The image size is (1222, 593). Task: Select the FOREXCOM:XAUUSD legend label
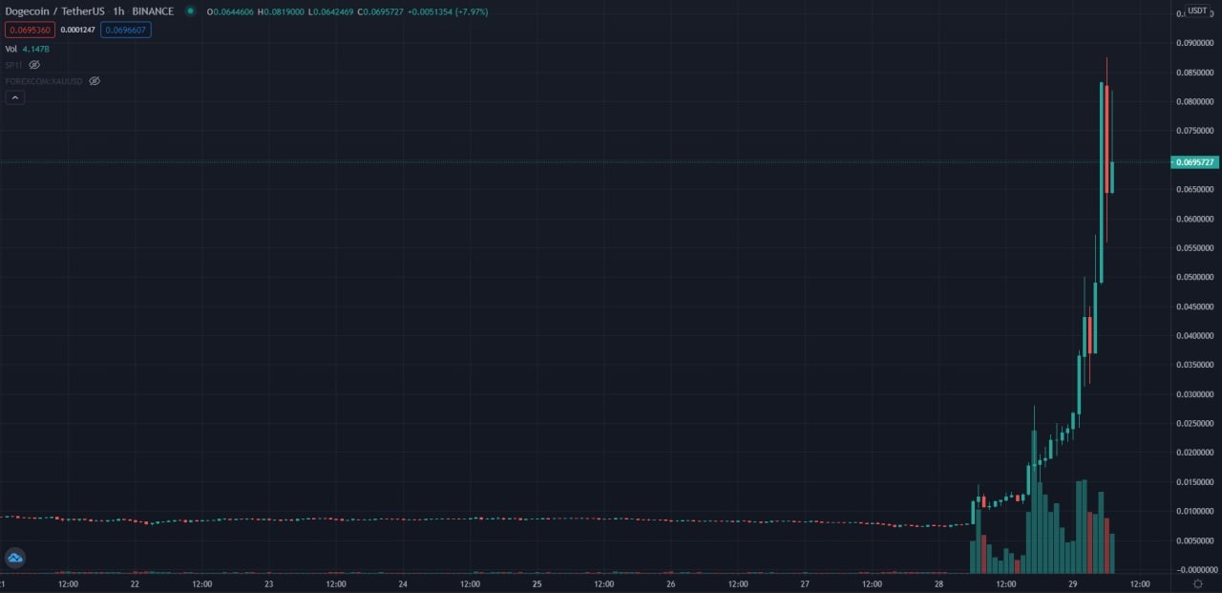pos(45,81)
